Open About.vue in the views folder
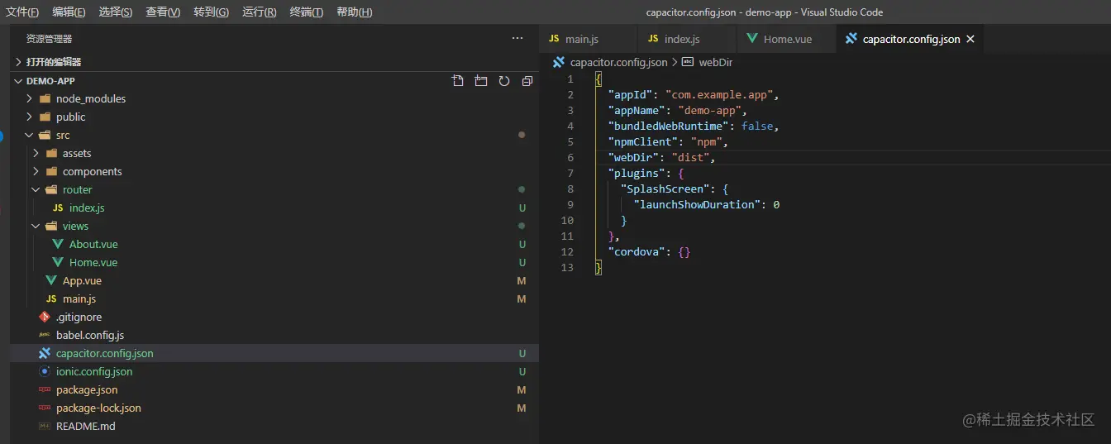 point(93,244)
